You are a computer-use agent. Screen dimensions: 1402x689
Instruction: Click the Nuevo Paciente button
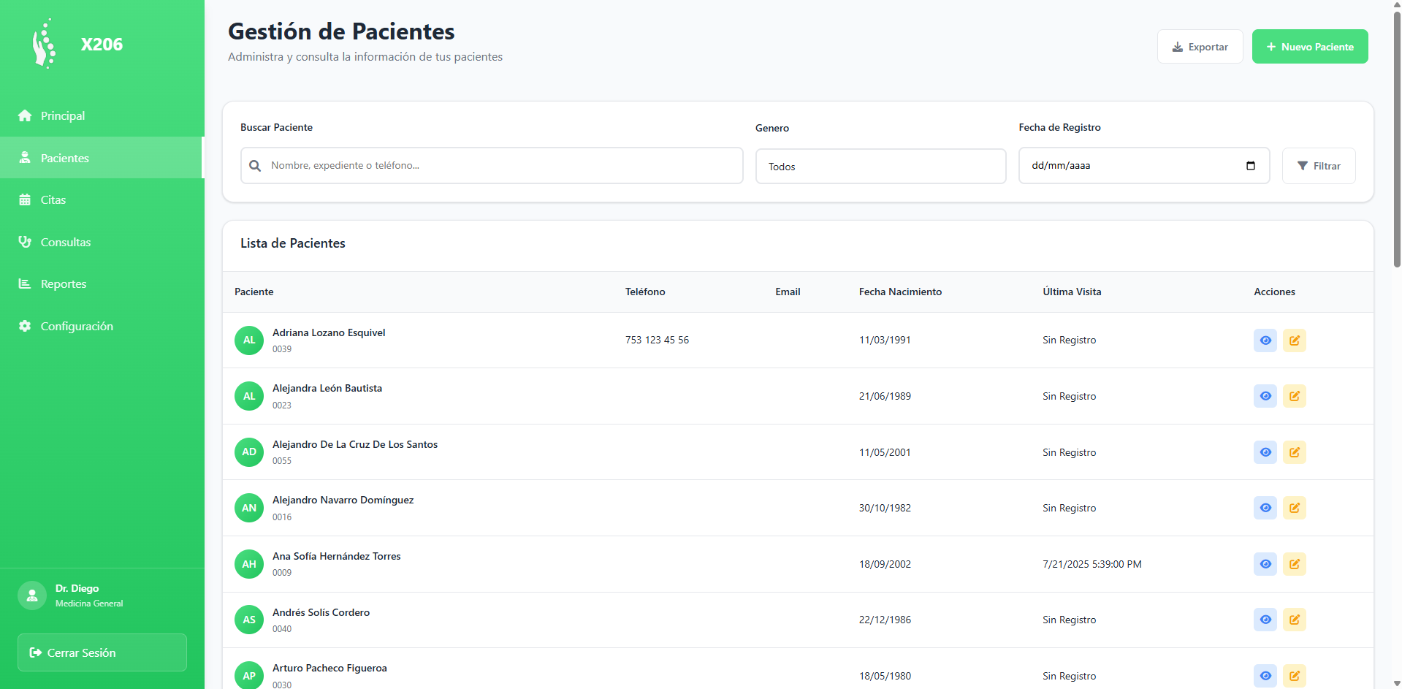click(x=1309, y=47)
